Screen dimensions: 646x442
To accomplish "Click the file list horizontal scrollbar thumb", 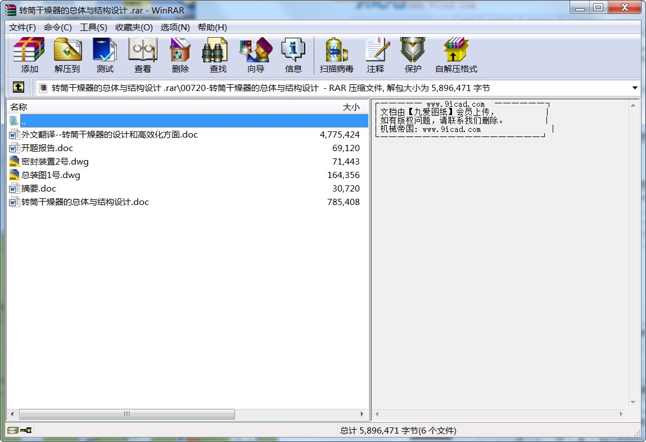I will coord(127,414).
